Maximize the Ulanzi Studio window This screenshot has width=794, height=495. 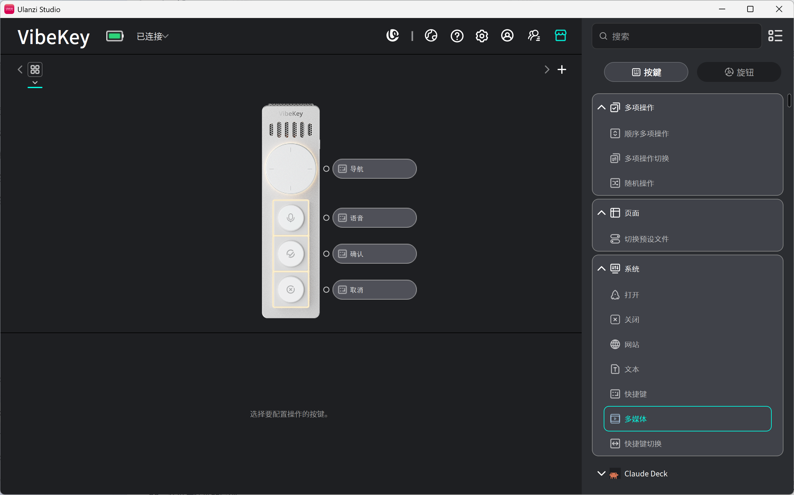click(x=751, y=9)
